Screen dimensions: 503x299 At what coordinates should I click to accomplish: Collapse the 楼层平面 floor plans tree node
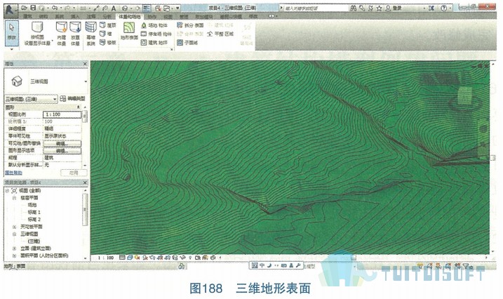(15, 198)
